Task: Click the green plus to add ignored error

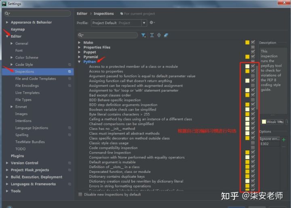Action: click(x=284, y=140)
